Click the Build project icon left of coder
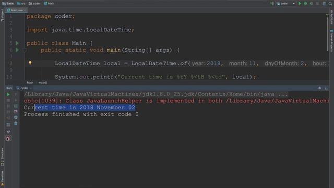 [x=272, y=4]
